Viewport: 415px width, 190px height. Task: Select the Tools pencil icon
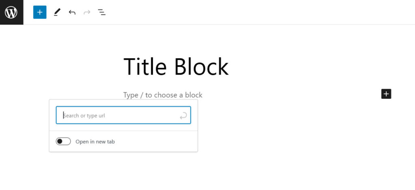point(57,12)
